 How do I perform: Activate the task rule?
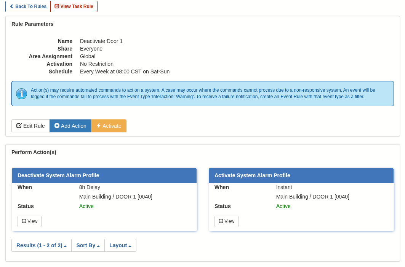[x=109, y=126]
